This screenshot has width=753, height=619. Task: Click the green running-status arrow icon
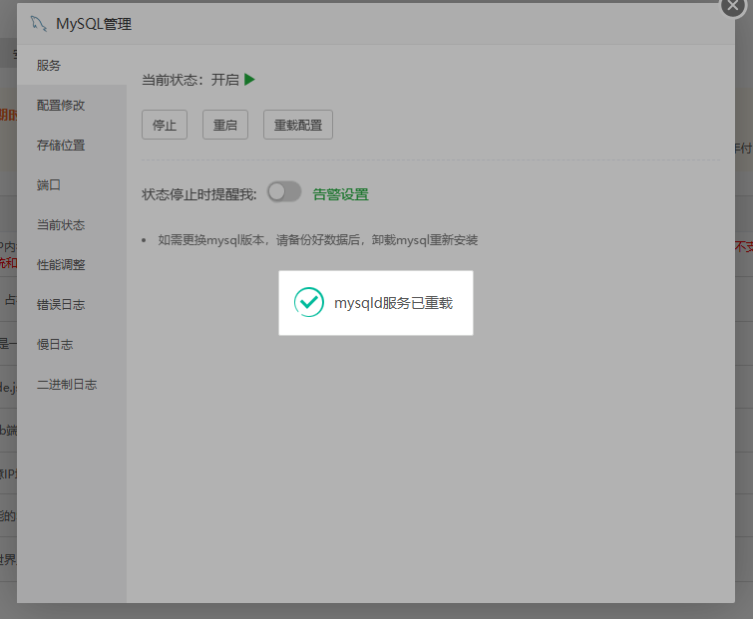tap(249, 80)
